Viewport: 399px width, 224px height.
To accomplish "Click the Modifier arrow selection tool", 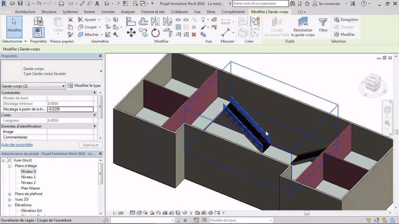I will click(x=15, y=26).
